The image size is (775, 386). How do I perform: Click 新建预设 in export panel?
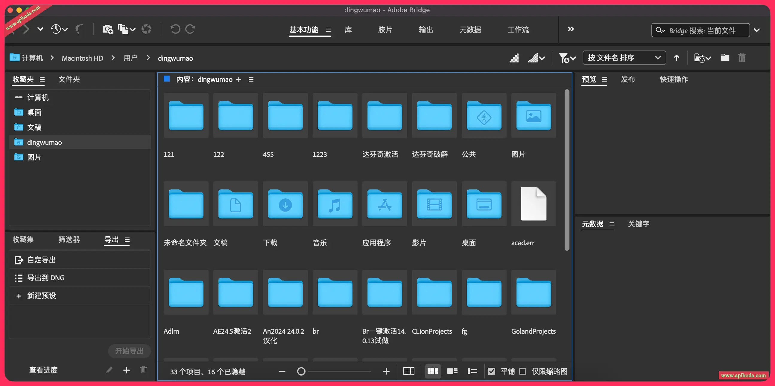point(42,295)
